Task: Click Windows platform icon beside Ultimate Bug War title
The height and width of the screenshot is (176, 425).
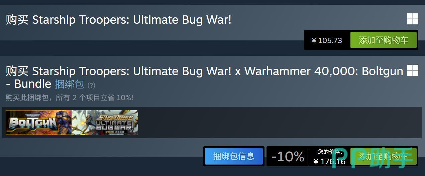Action: click(x=413, y=19)
